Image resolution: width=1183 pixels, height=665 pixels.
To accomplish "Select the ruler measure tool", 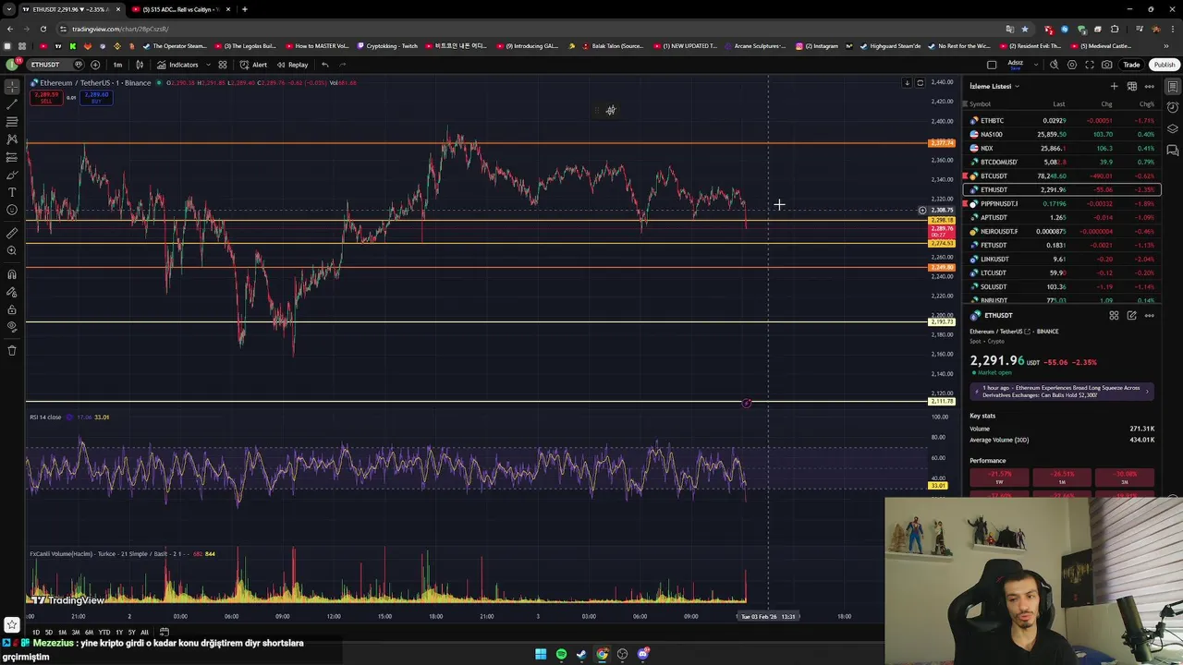I will pyautogui.click(x=12, y=234).
